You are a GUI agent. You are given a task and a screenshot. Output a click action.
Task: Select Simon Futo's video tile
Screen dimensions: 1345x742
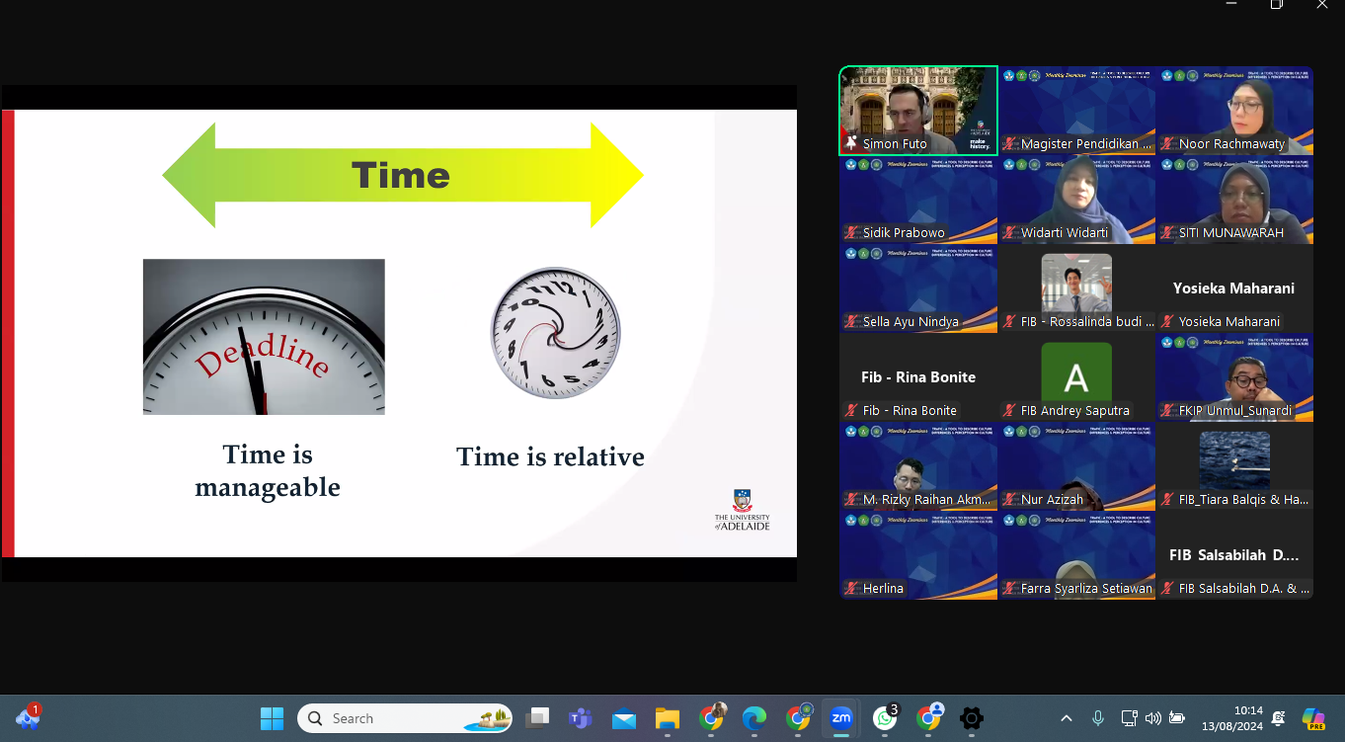918,111
